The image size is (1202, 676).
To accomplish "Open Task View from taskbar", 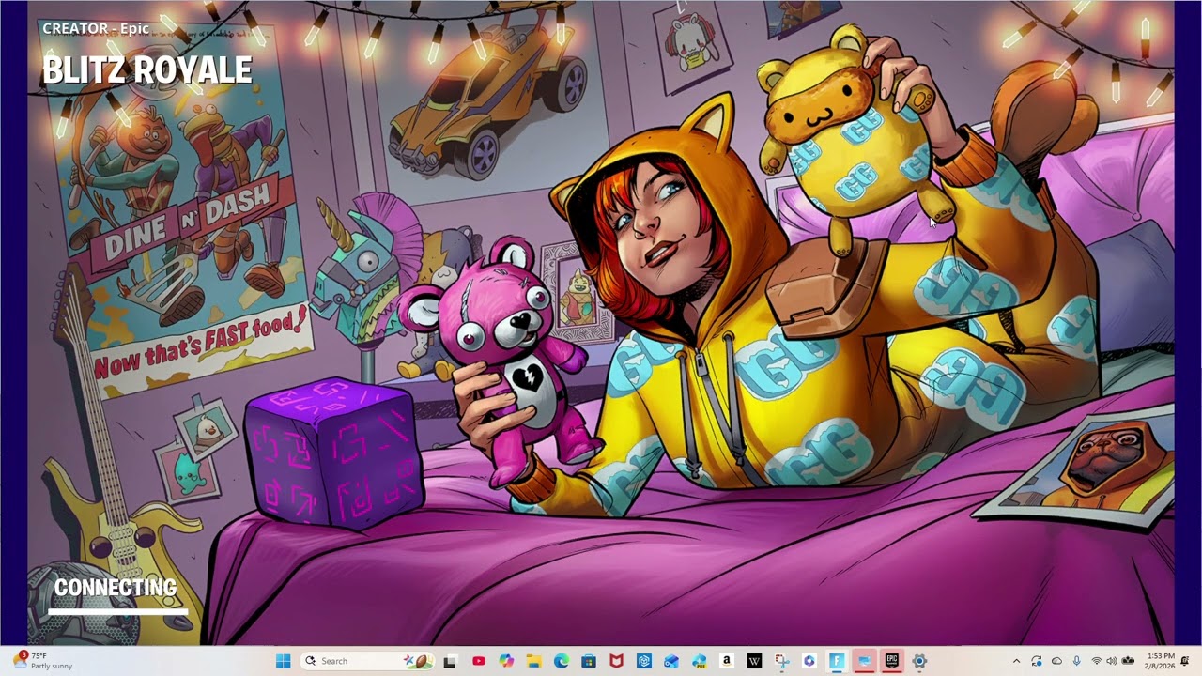I will 450,661.
